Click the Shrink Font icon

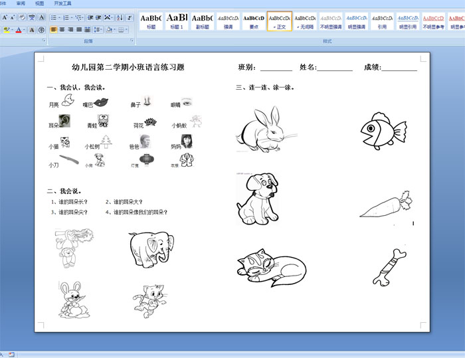13,17
